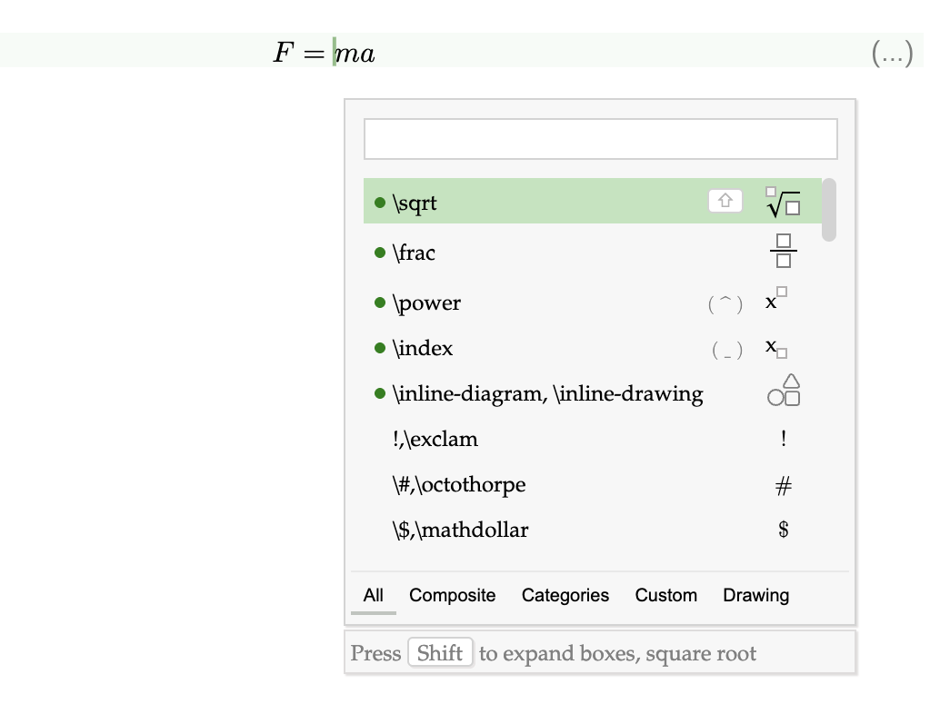The width and height of the screenshot is (940, 714).
Task: Open the Drawing tab
Action: coord(756,595)
